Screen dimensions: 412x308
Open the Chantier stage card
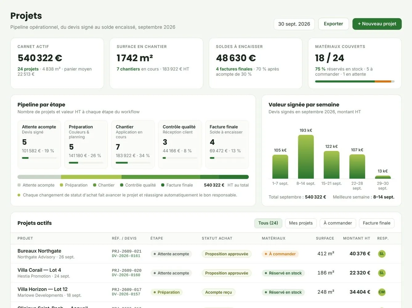point(133,144)
